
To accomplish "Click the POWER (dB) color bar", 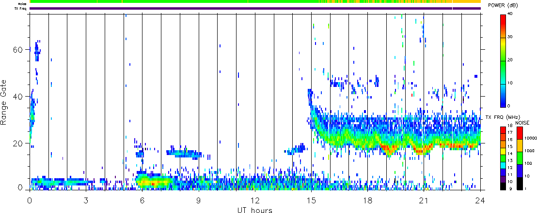I will [503, 60].
